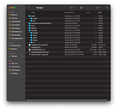Go back with the back arrow
Viewport: 117px width, 110px height.
pos(29,8)
